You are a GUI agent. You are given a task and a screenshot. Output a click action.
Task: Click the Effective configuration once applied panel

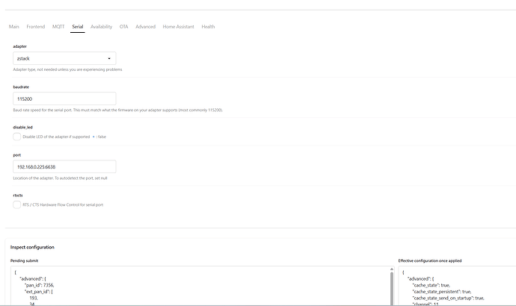pos(457,286)
